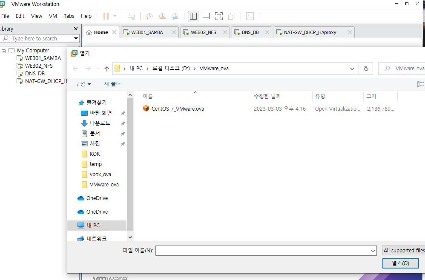Open the Library search filter dropdown arrow

pyautogui.click(x=76, y=39)
